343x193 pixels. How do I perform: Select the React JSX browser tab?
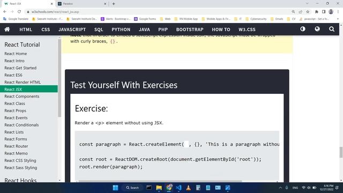[28, 4]
